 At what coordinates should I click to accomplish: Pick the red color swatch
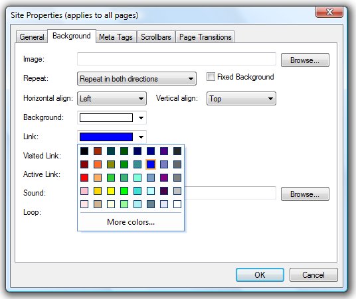tap(84, 178)
